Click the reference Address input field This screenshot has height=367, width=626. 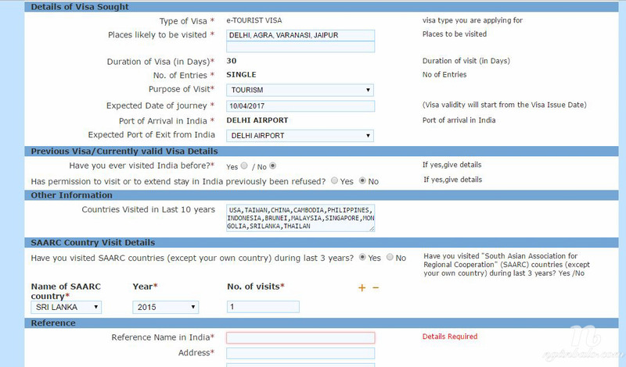300,353
